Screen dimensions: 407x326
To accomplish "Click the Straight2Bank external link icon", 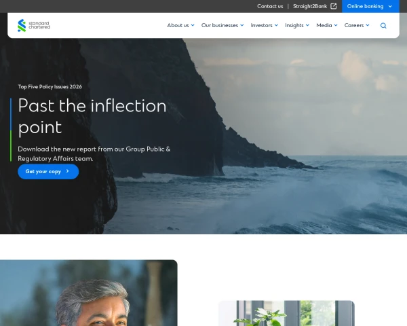I will (334, 6).
